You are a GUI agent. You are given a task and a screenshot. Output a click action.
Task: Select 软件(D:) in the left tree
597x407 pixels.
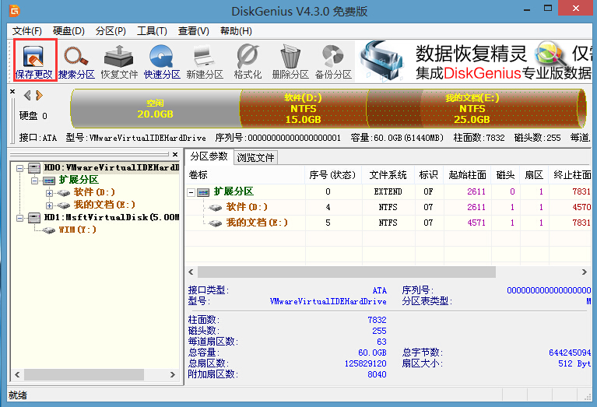(x=94, y=192)
